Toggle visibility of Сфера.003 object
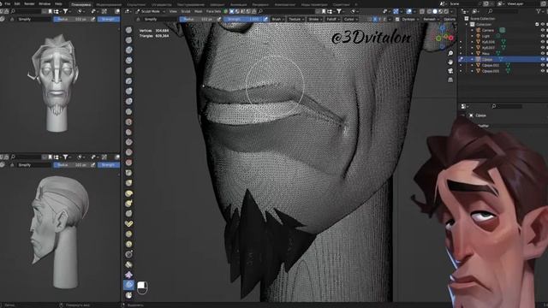The image size is (548, 308). [x=543, y=71]
